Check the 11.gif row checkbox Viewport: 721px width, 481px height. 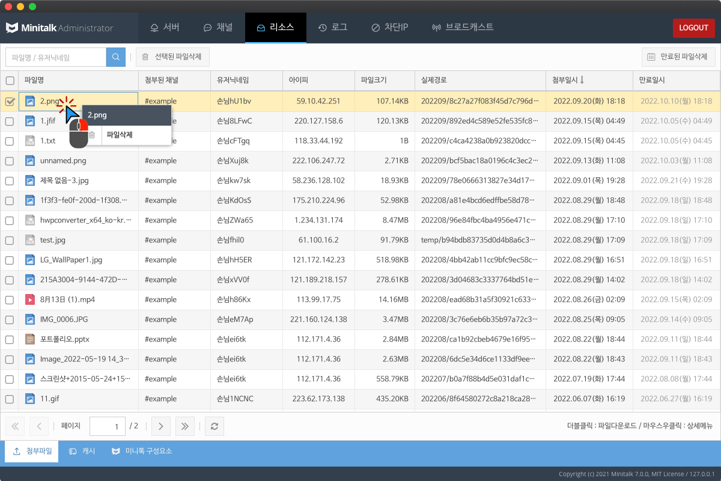pos(10,399)
